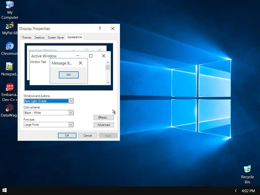260x195 pixels.
Task: Open the Advanced appearance settings
Action: click(104, 125)
